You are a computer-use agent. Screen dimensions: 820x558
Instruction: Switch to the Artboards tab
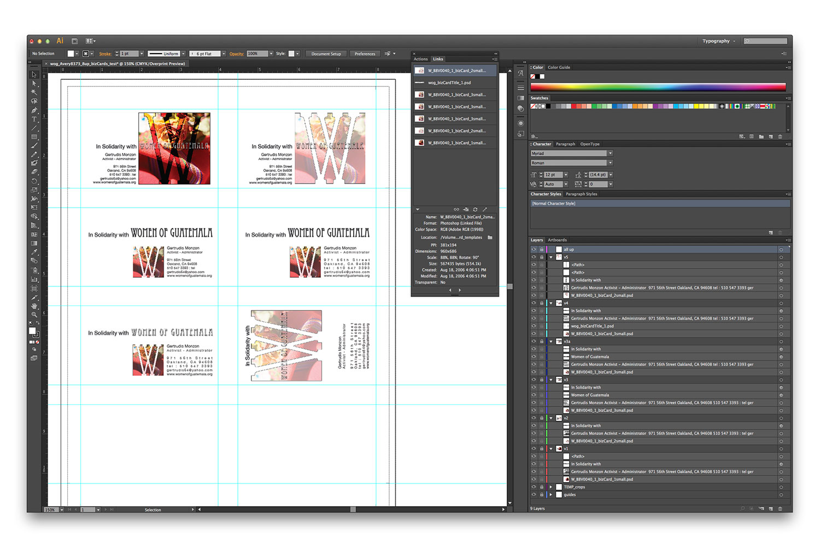(558, 240)
